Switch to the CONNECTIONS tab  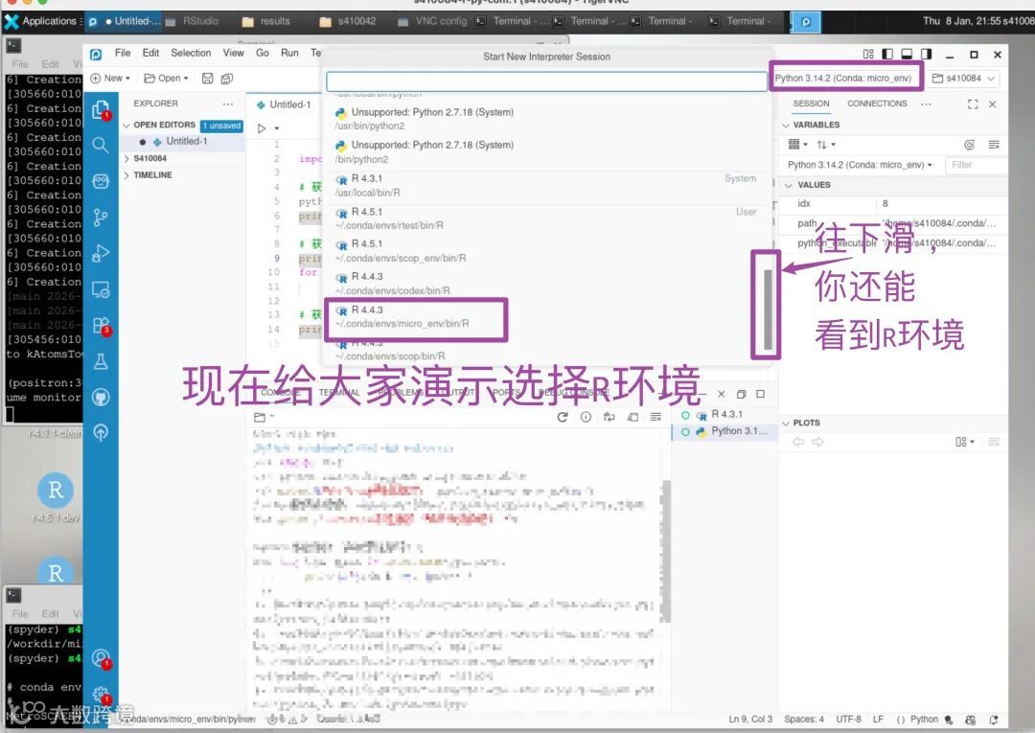[877, 103]
